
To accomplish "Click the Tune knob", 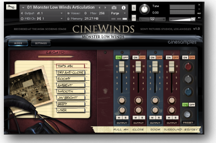I will click(x=144, y=9).
